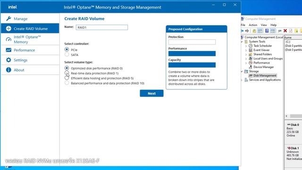Click Event Viewer icon in tree
Screen dimensions: 302x170
(x=251, y=50)
